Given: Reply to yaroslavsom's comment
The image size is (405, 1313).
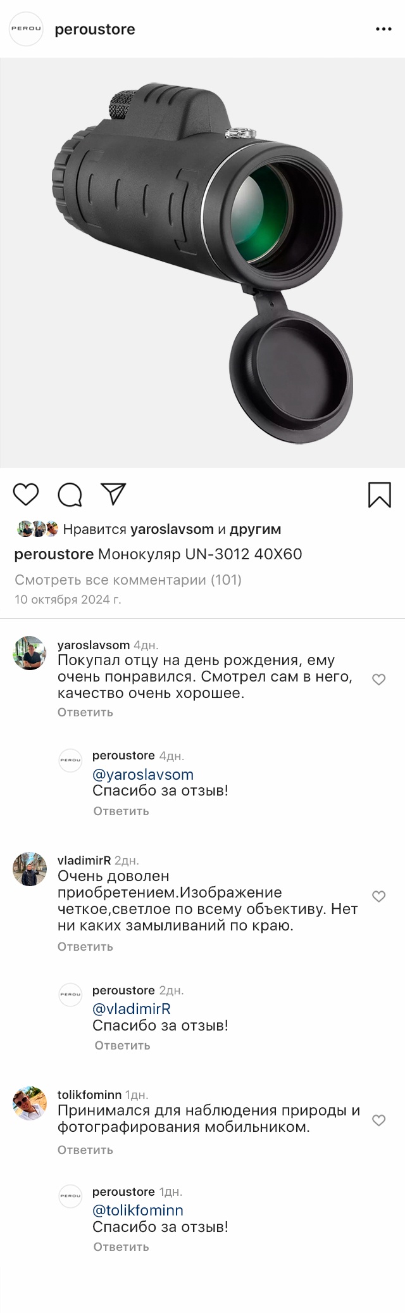Looking at the screenshot, I should [85, 712].
